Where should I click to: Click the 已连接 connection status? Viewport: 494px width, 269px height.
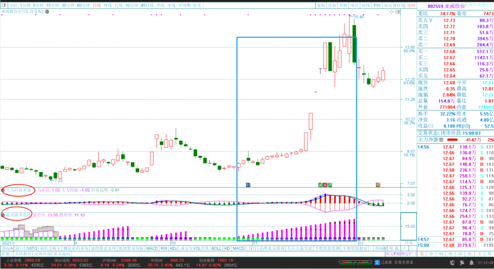click(x=386, y=262)
